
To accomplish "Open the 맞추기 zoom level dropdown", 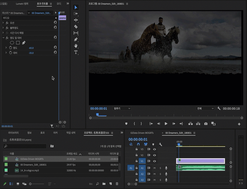I will click(122, 108).
